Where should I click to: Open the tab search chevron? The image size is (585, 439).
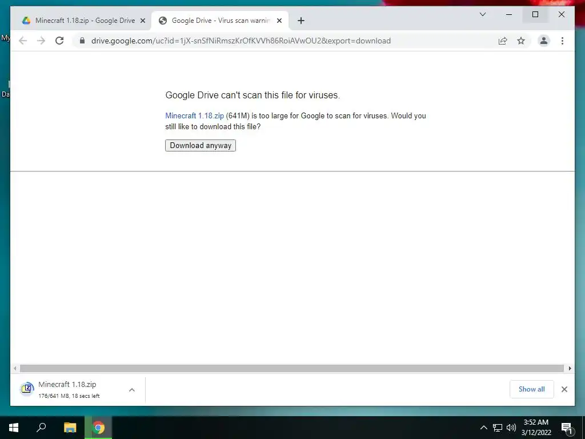click(x=482, y=14)
